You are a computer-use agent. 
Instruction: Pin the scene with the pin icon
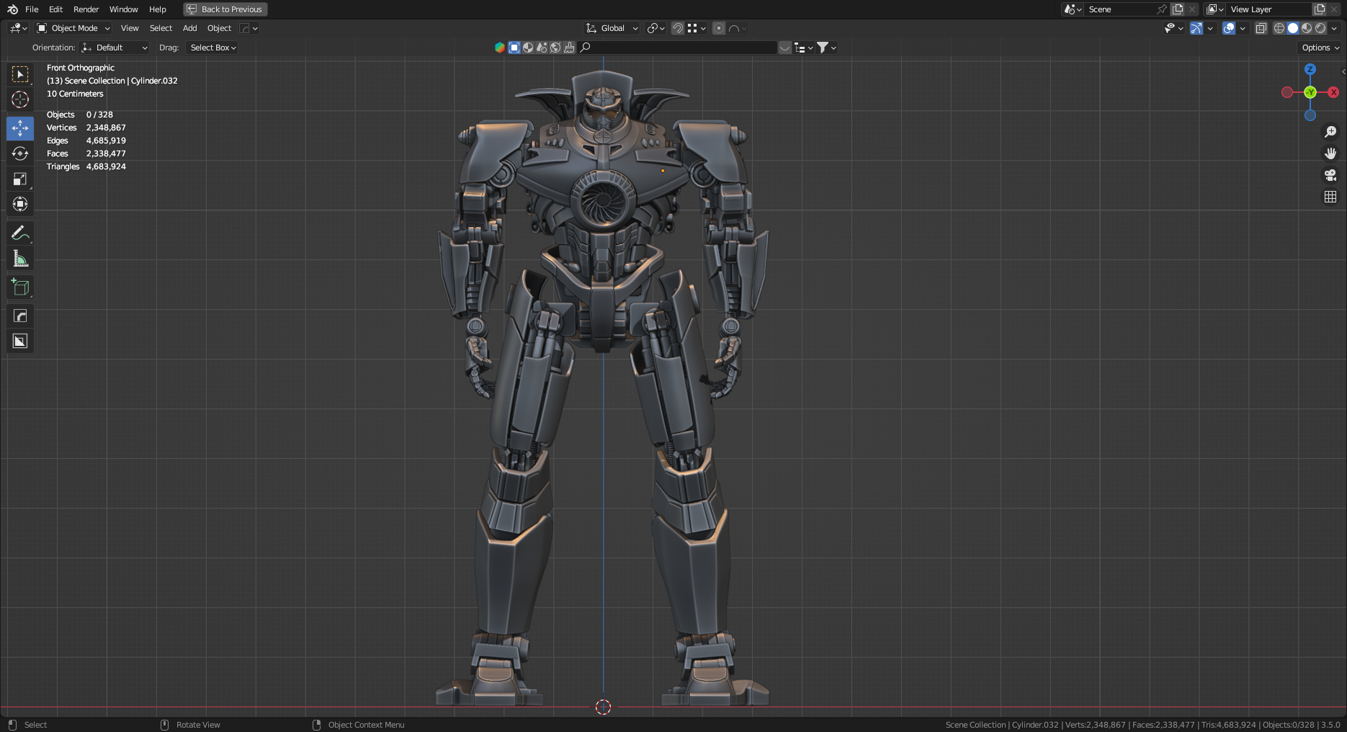[1161, 9]
